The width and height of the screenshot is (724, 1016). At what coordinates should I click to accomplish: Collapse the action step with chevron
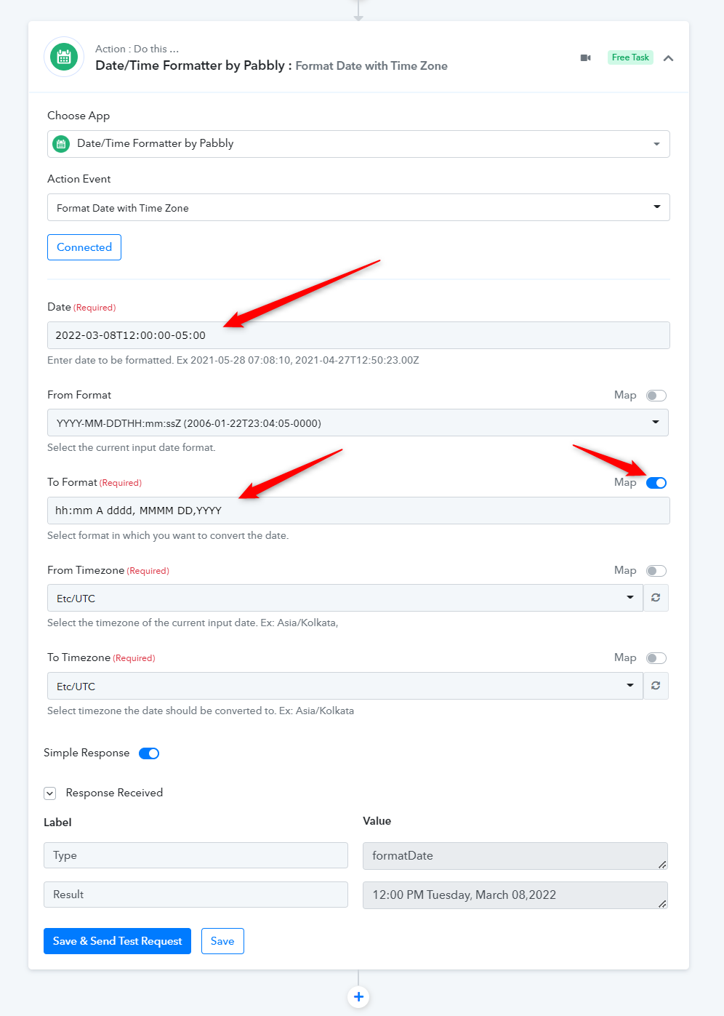pos(669,58)
